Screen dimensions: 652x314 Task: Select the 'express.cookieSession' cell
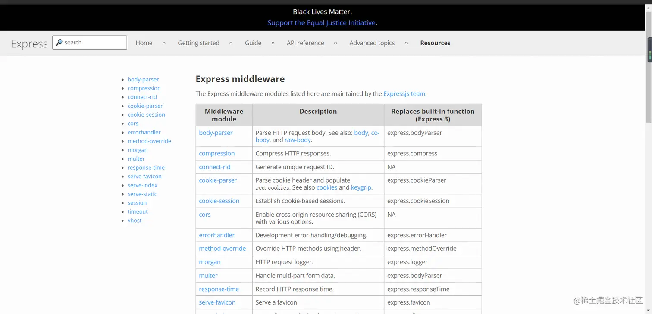(433, 201)
